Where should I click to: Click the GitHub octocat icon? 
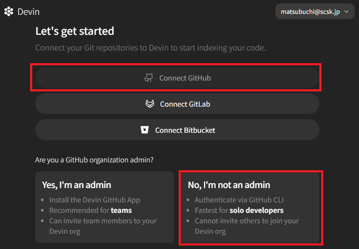[x=149, y=78]
